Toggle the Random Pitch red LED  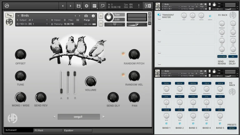point(123,54)
